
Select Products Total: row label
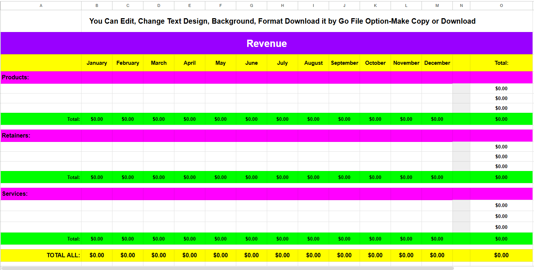click(x=74, y=119)
